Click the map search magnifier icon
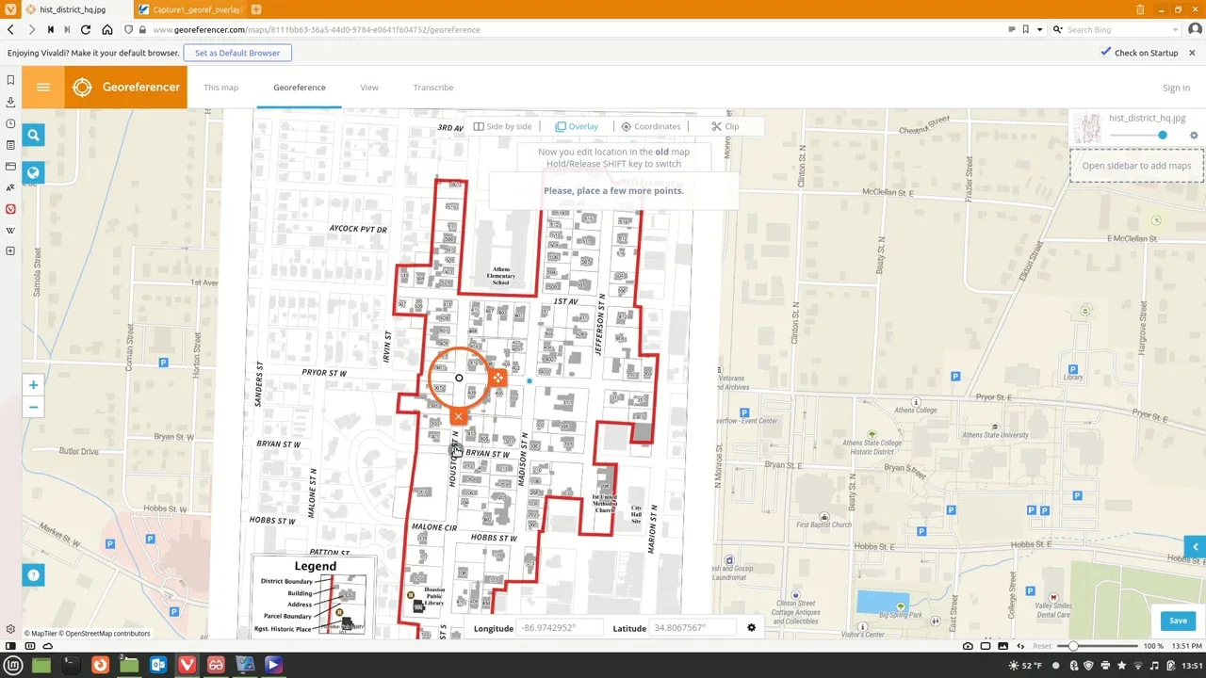This screenshot has width=1206, height=678. pos(33,136)
